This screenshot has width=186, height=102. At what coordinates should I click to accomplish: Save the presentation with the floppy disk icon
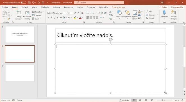tap(29, 3)
